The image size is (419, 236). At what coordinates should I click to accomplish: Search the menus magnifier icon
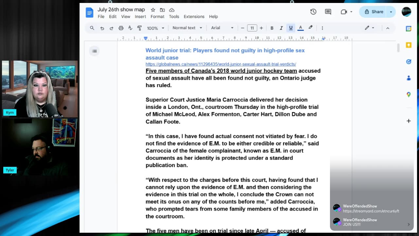(x=92, y=28)
